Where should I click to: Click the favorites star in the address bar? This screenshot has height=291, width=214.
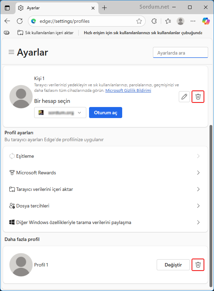pos(139,21)
